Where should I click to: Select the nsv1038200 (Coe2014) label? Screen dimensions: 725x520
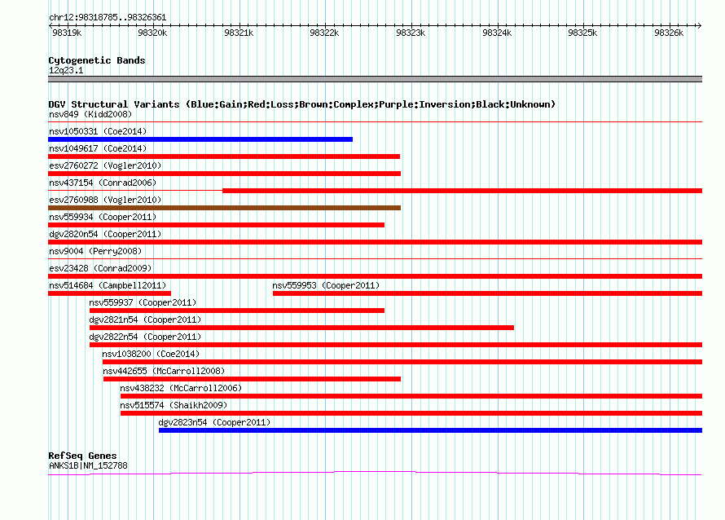point(151,354)
